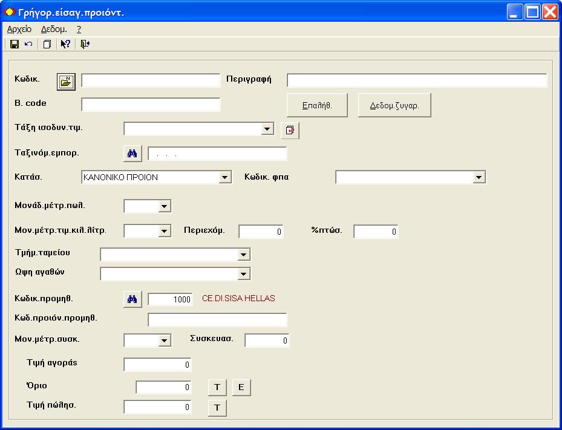
Task: Click the icon beside Τάξη ισοδυν.τιμ. dropdown
Action: [290, 131]
